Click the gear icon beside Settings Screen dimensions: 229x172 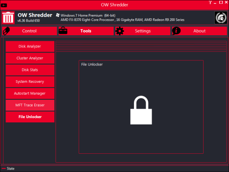click(x=120, y=31)
